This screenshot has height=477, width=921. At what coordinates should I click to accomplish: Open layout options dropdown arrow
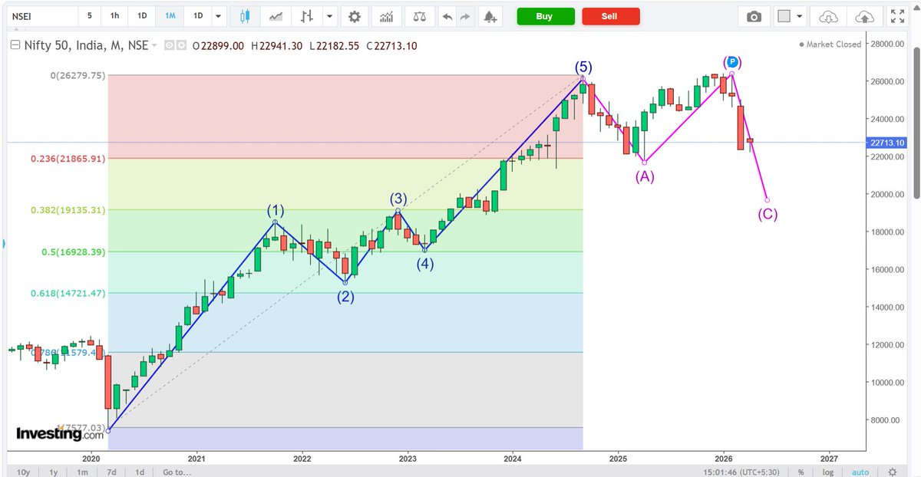(x=800, y=16)
